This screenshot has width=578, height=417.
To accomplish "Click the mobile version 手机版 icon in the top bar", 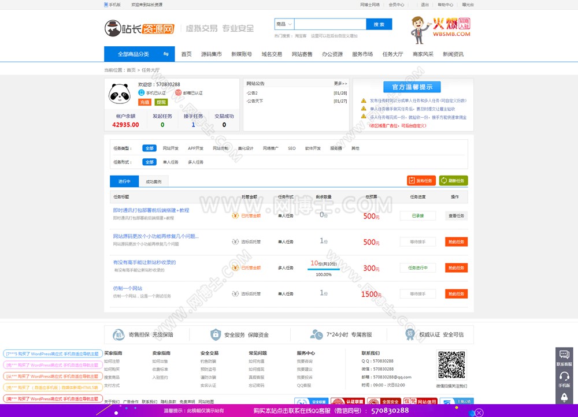I will (x=106, y=5).
